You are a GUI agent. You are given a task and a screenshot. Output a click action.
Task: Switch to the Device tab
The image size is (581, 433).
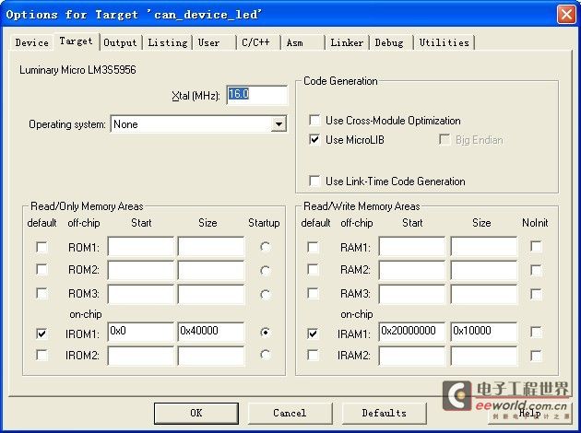click(x=32, y=42)
